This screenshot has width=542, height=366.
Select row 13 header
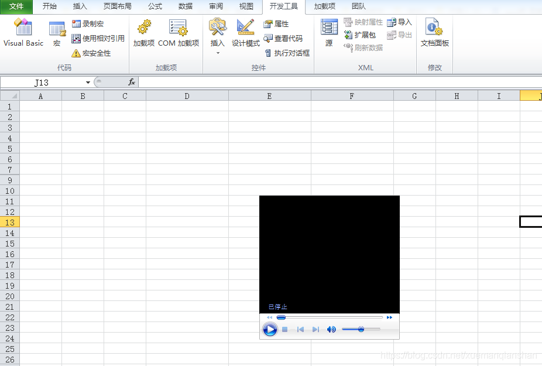pos(10,222)
